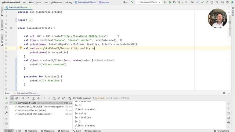This screenshot has width=235, height=132.
Task: Click the print console output icon
Action: pyautogui.click(x=228, y=123)
